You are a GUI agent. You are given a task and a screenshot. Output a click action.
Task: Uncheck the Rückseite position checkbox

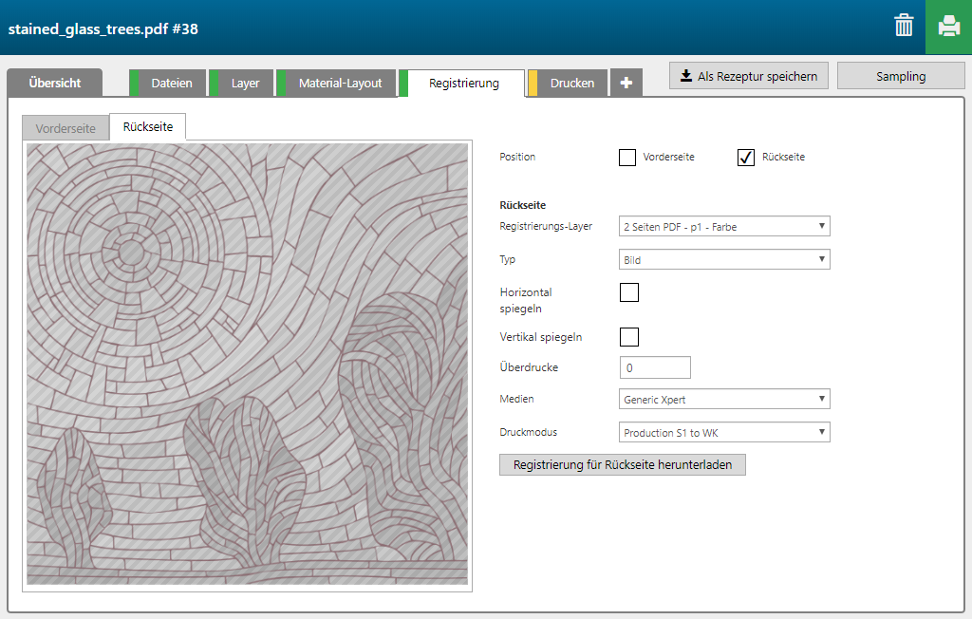pos(746,158)
